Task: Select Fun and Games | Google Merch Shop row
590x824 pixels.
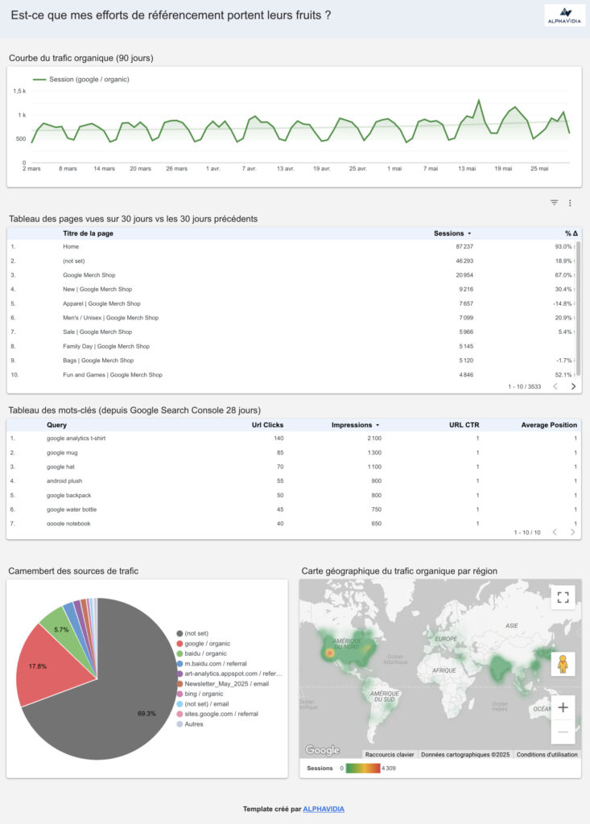Action: click(x=292, y=375)
